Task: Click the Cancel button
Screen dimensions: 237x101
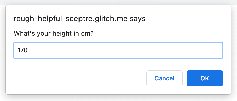Action: [x=164, y=78]
